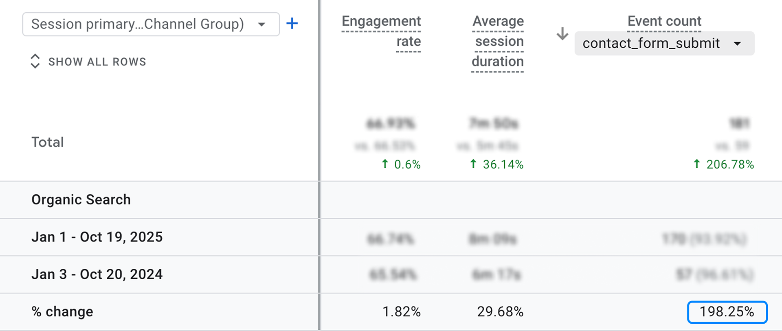Click the sort descending arrow beside Event count
782x331 pixels.
[562, 33]
